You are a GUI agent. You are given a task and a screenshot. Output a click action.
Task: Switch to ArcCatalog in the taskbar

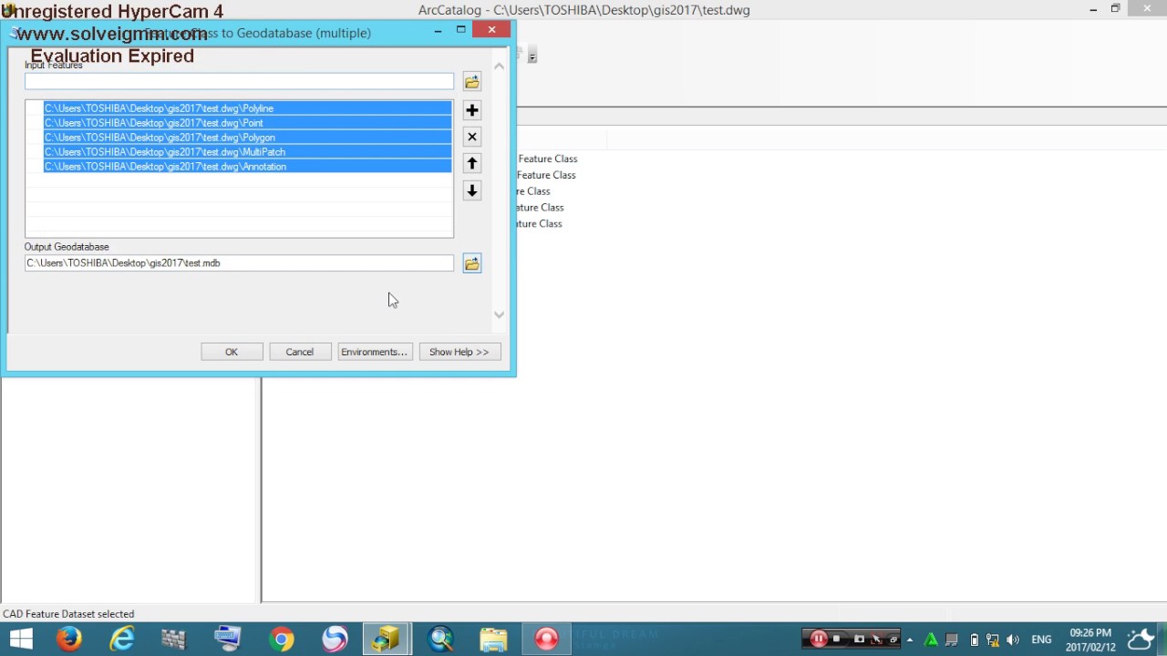[x=387, y=639]
